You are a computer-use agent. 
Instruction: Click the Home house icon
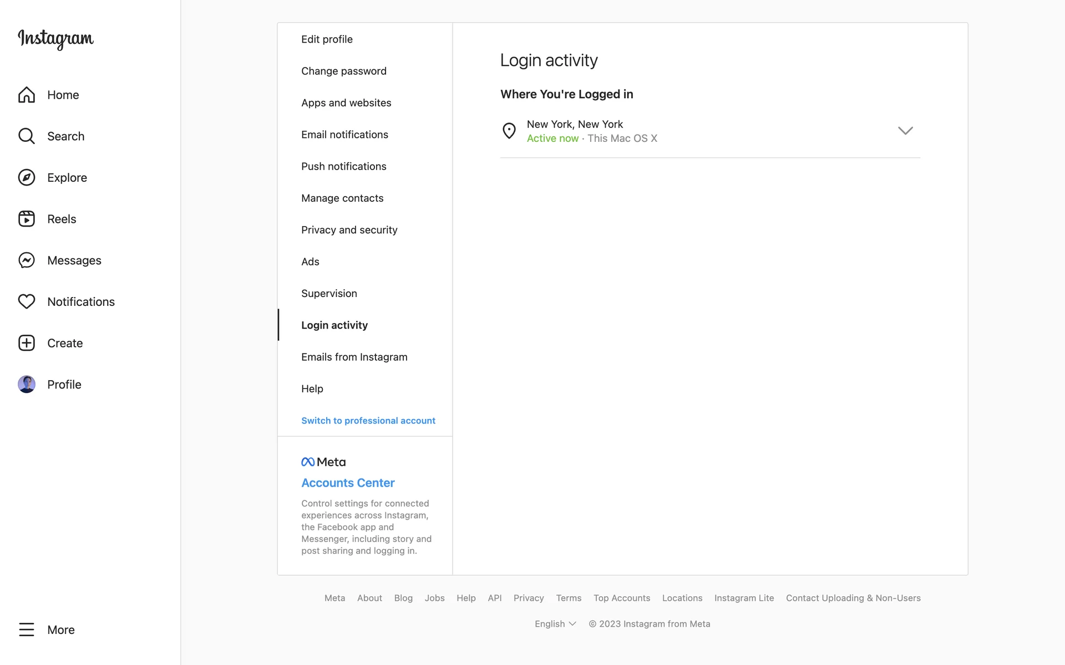tap(26, 95)
